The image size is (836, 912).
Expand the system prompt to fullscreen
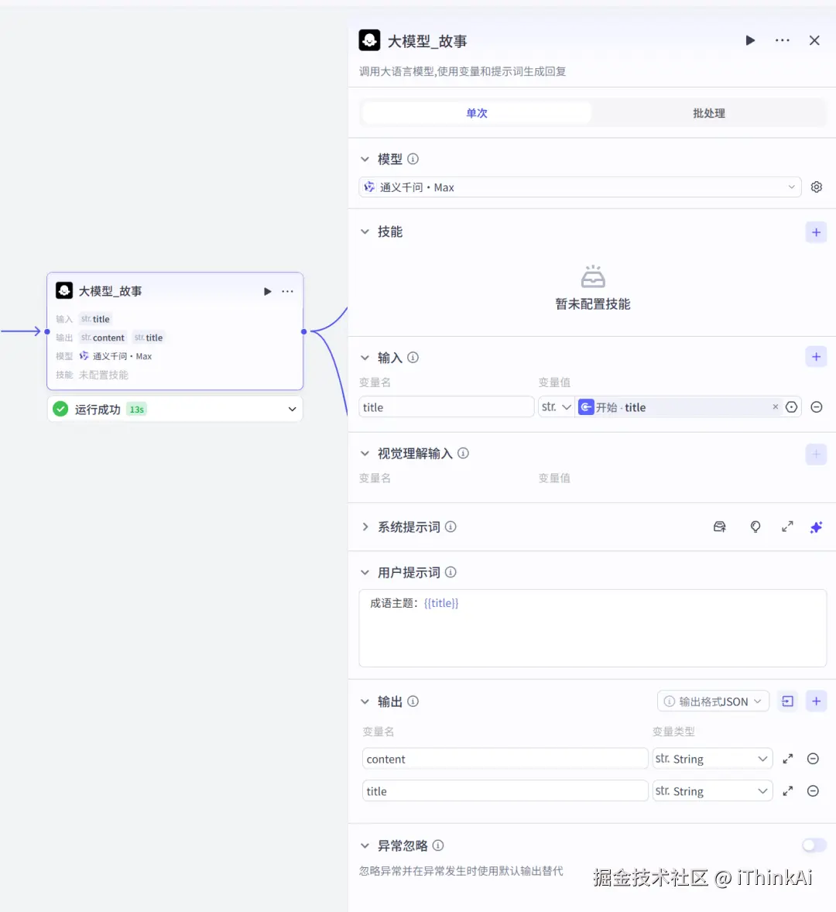[x=787, y=526]
